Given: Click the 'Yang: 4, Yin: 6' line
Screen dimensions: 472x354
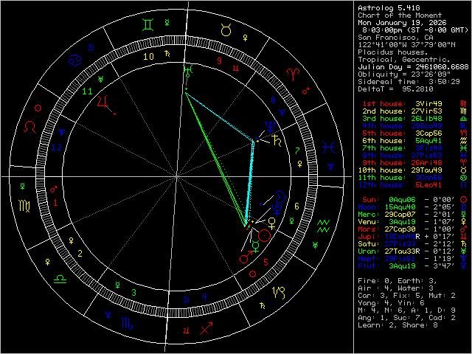Looking at the screenshot, I should [x=391, y=303].
